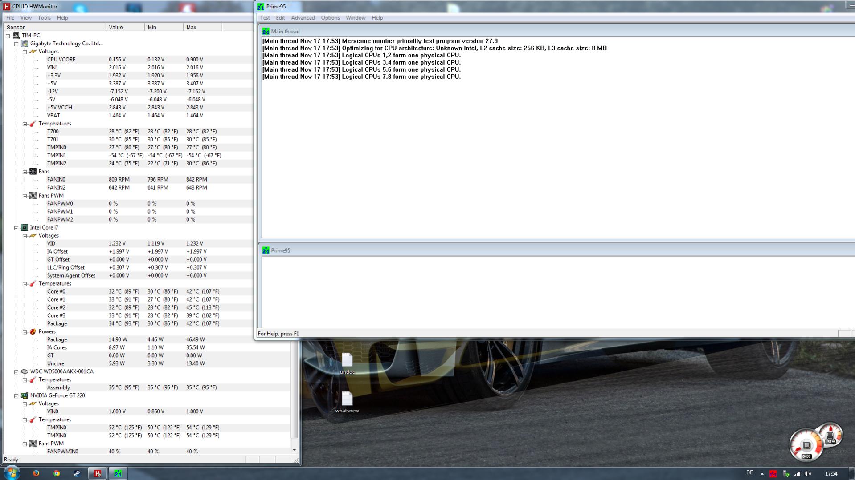855x480 pixels.
Task: Collapse the Gigabyte Fans group
Action: click(25, 172)
